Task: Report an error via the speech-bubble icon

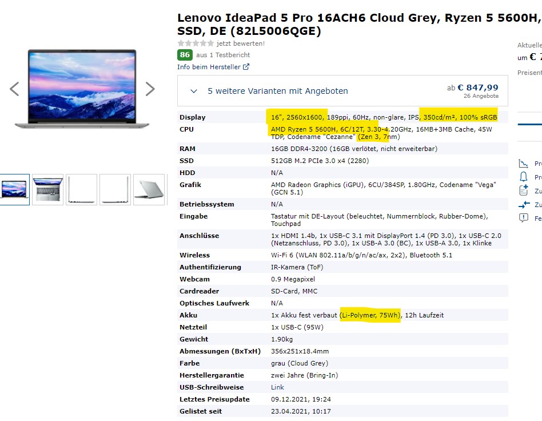Action: click(524, 217)
